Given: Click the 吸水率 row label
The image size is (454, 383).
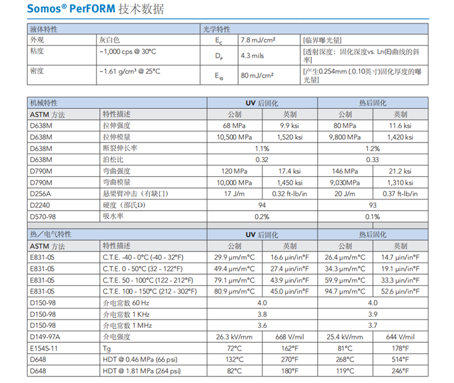Looking at the screenshot, I should coord(112,216).
